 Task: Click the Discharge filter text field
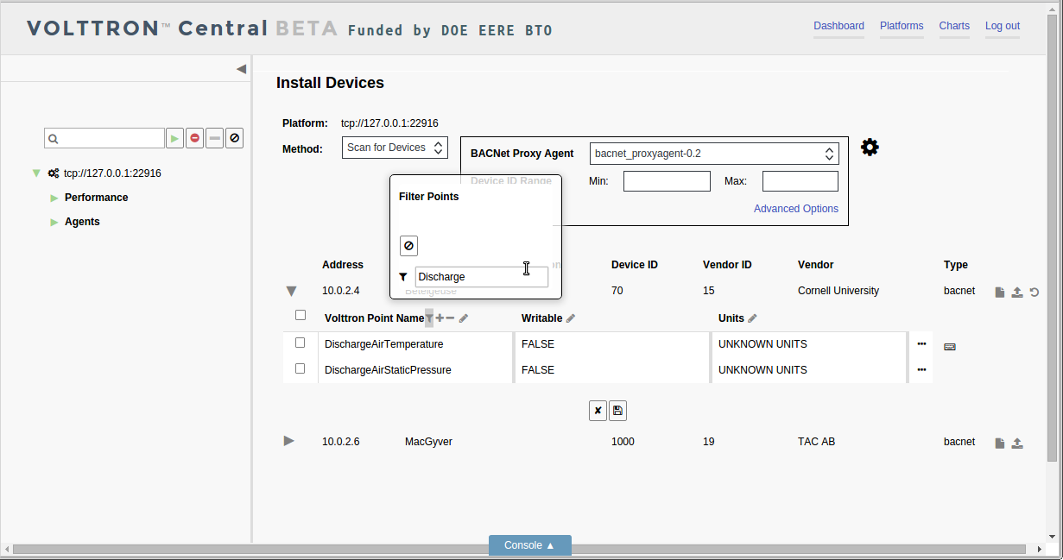click(482, 277)
